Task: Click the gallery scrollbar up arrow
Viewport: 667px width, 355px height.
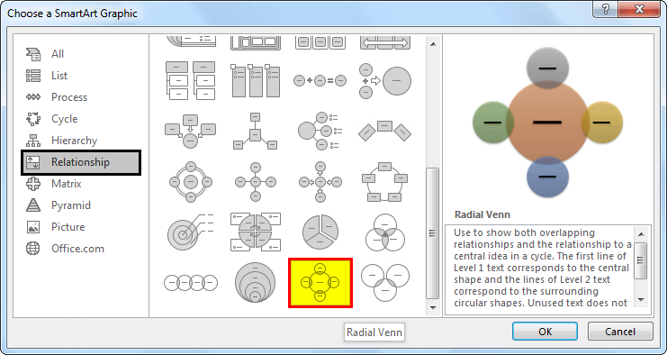Action: click(433, 44)
